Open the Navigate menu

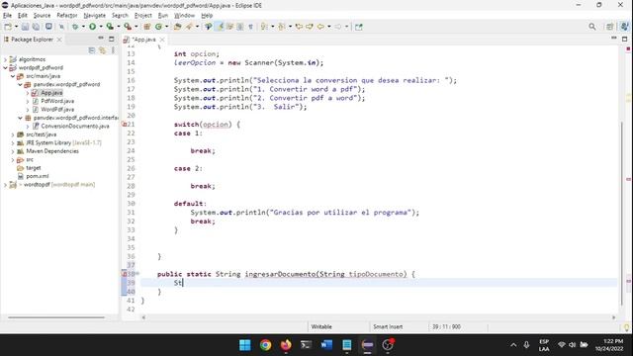[95, 16]
